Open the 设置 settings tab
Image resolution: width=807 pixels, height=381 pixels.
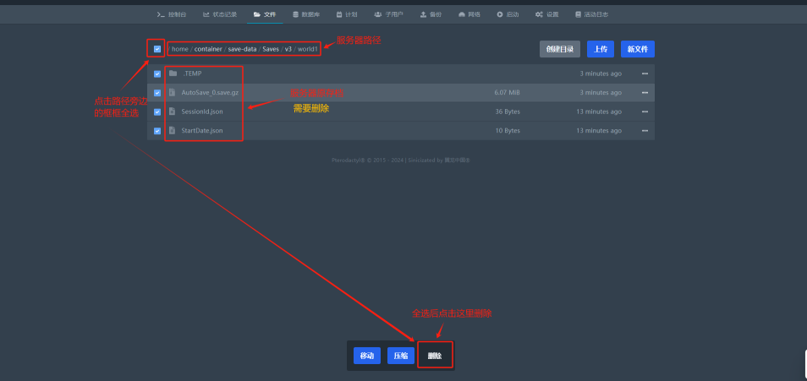coord(546,14)
